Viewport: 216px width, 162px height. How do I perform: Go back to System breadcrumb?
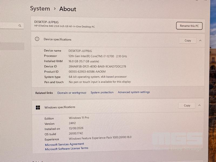40,9
